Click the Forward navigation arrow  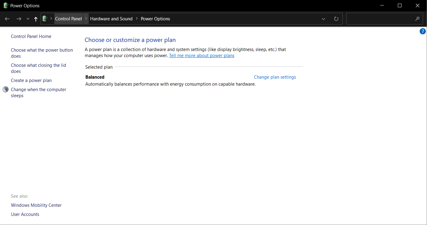coord(19,19)
